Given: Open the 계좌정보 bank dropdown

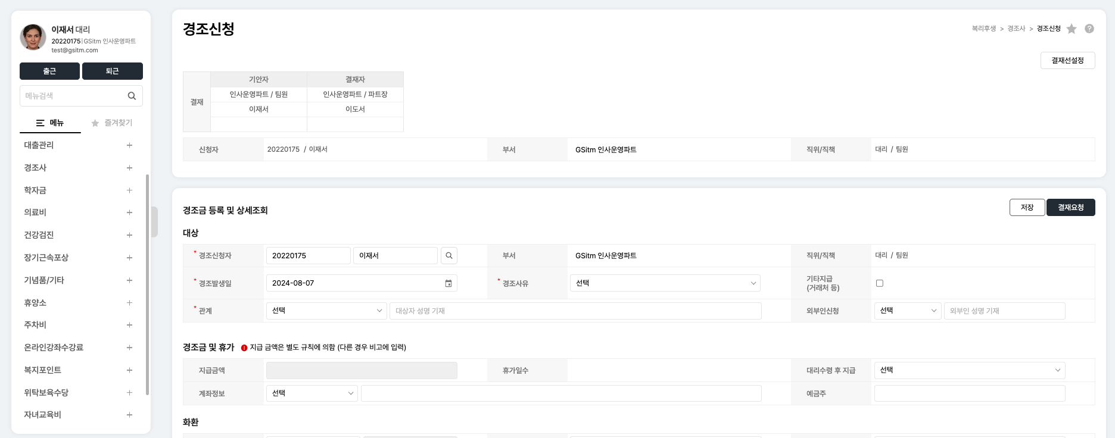Looking at the screenshot, I should click(312, 393).
